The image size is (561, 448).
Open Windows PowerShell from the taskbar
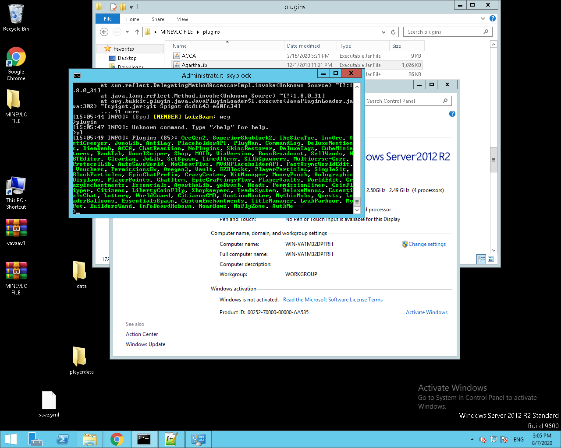tap(63, 439)
